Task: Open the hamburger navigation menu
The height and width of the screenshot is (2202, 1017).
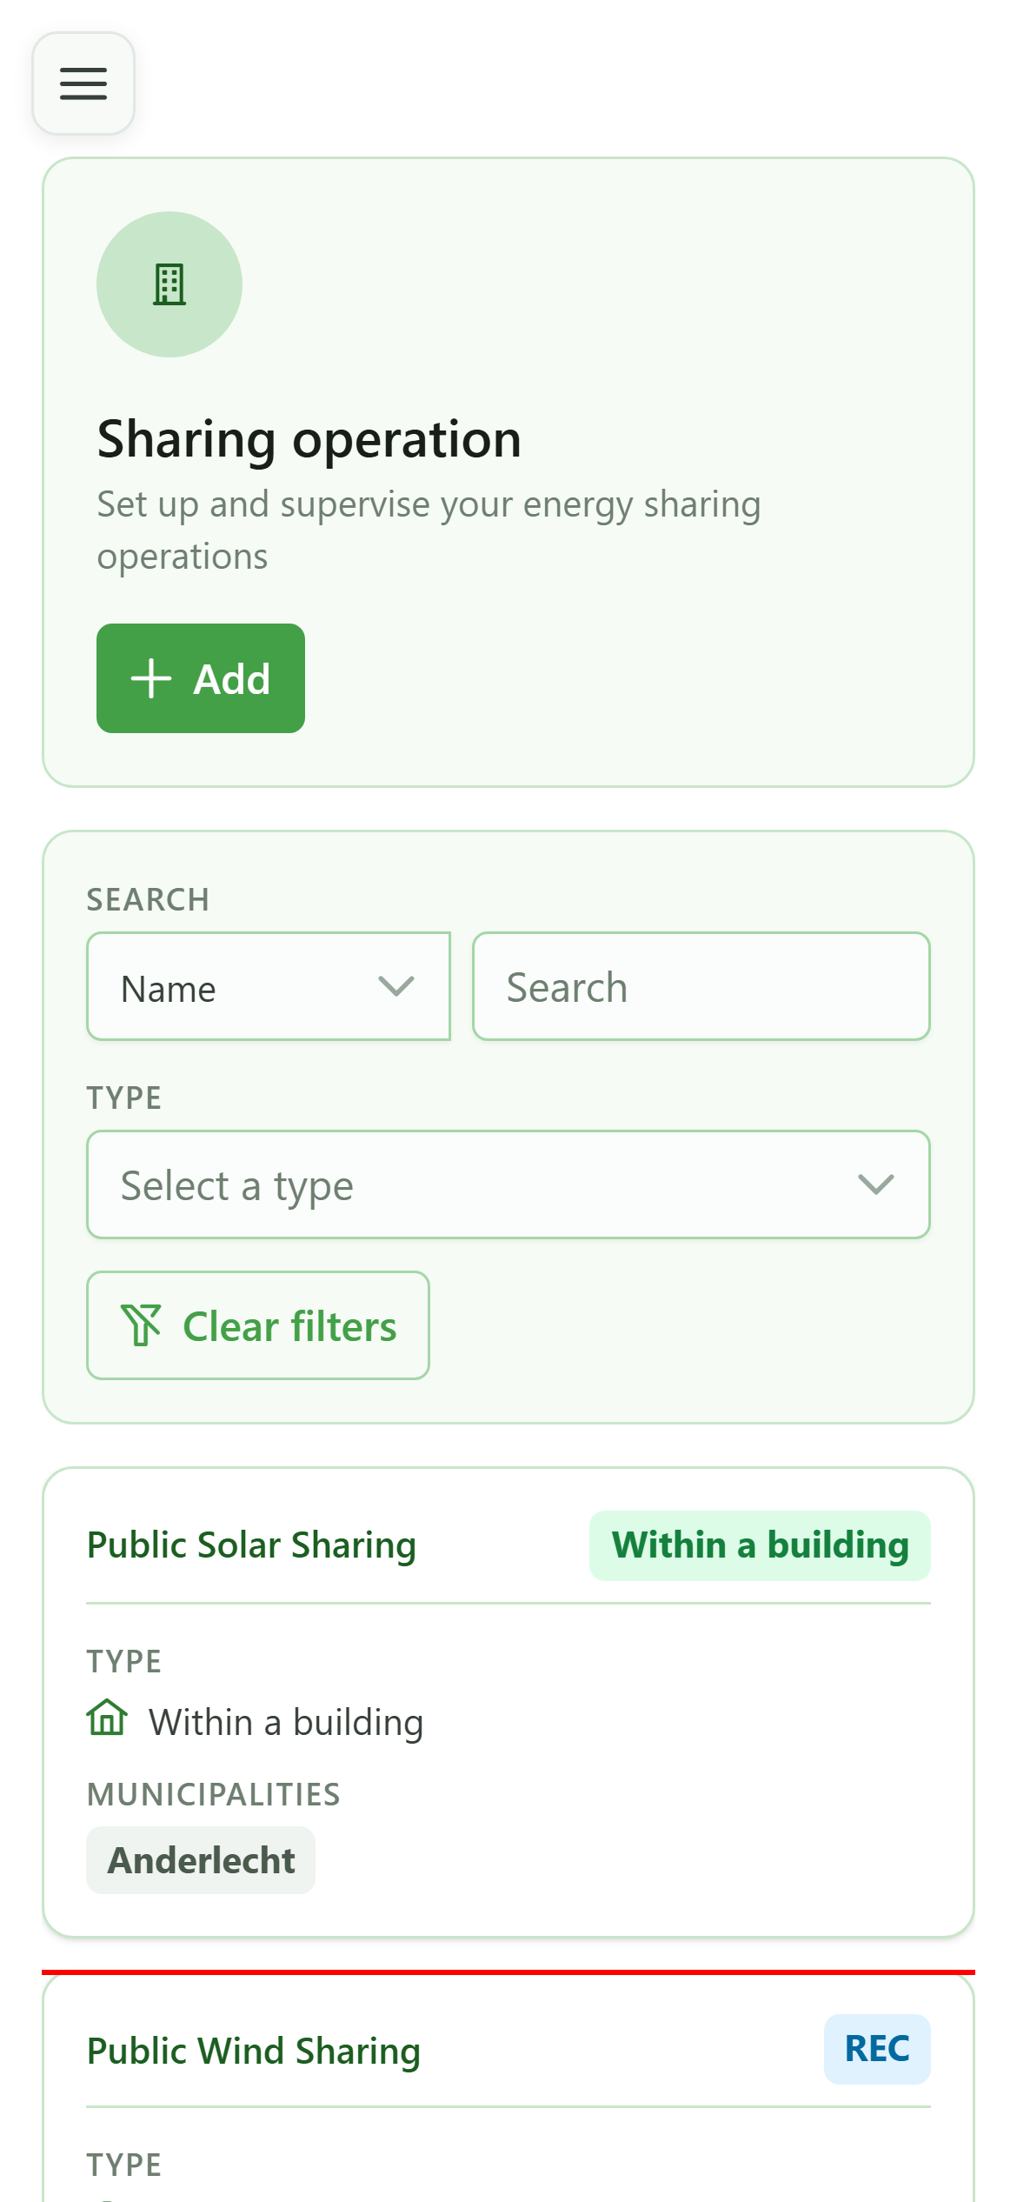Action: click(83, 83)
